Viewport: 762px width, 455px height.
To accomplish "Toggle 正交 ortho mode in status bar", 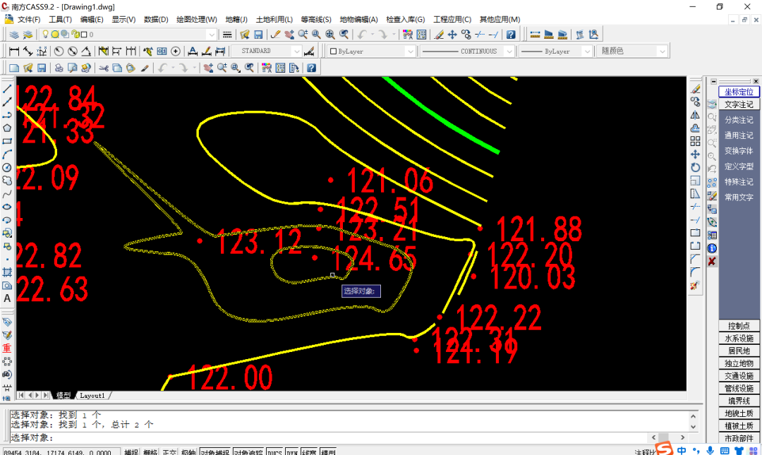I will pos(169,452).
